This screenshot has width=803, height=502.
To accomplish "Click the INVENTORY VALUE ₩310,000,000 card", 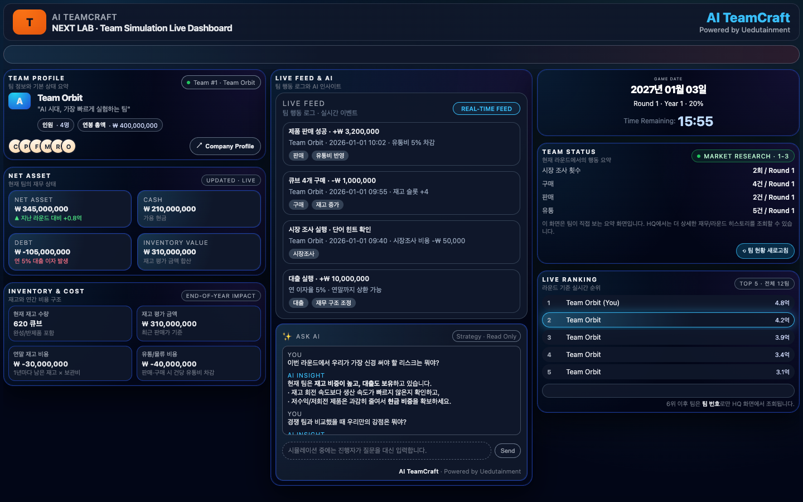I will 199,252.
